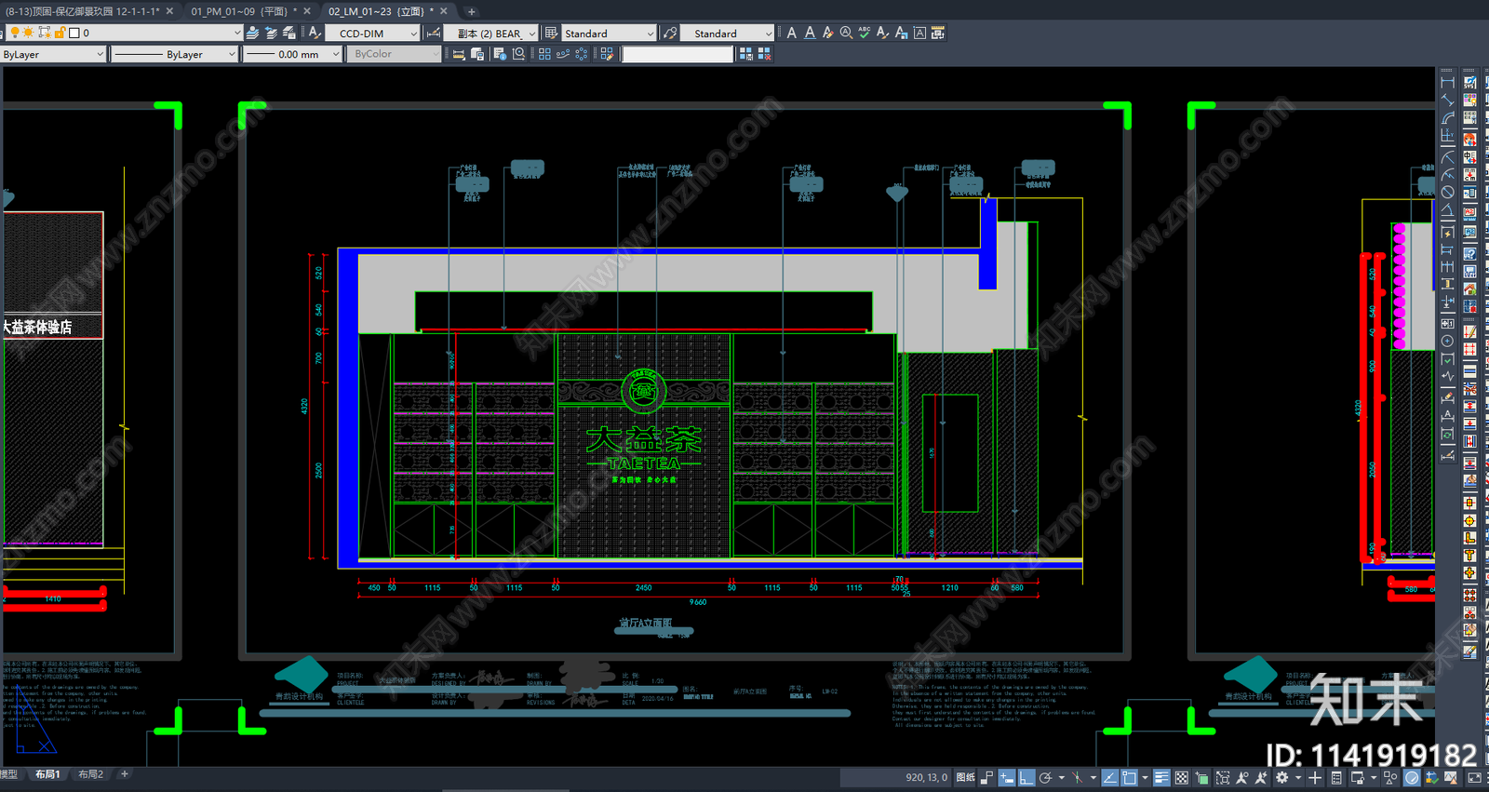Toggle layer 0 lightbulb on/off icon
This screenshot has height=792, width=1489.
[14, 33]
